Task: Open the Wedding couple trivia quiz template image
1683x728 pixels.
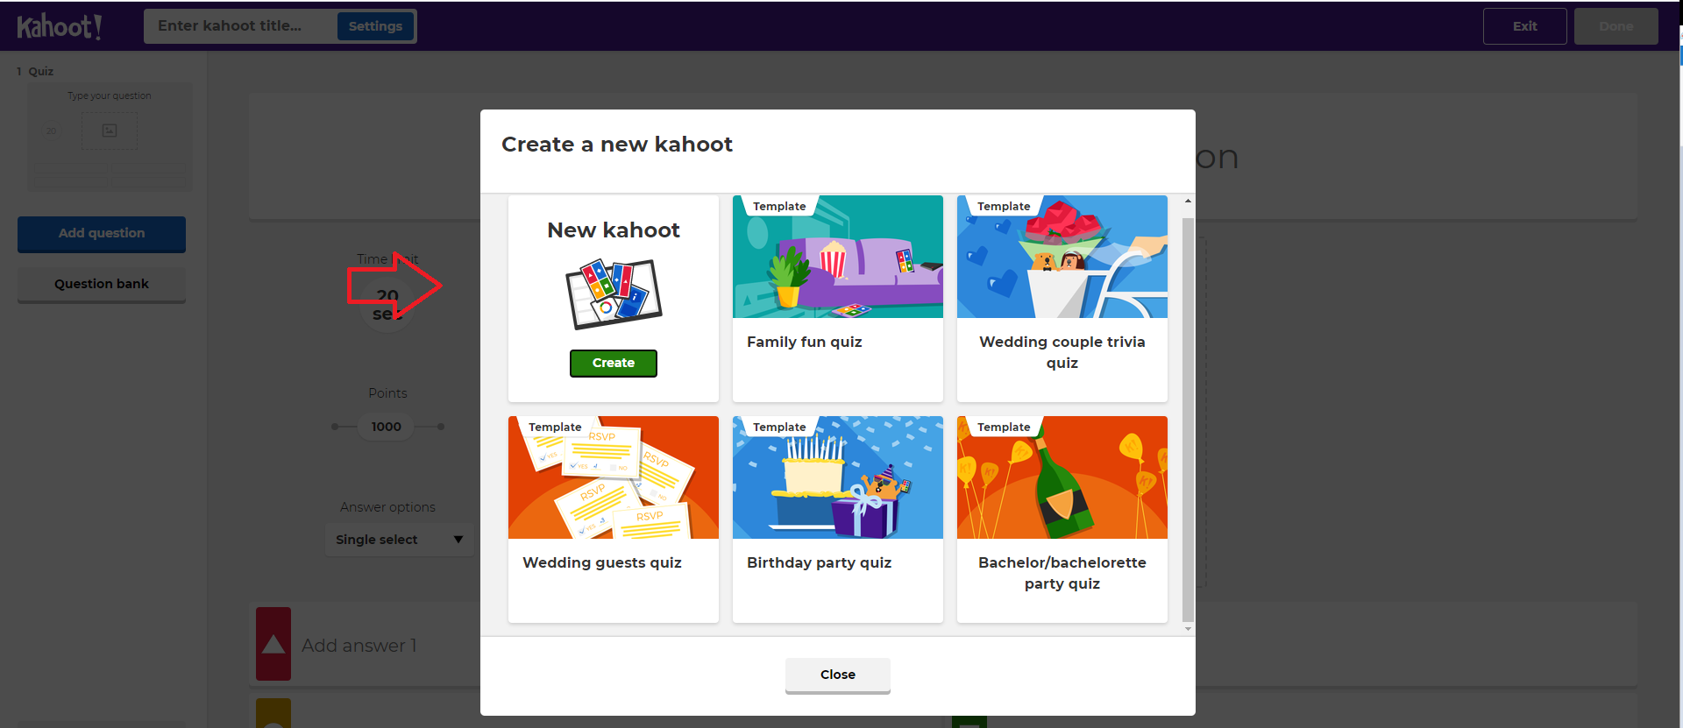Action: 1062,257
